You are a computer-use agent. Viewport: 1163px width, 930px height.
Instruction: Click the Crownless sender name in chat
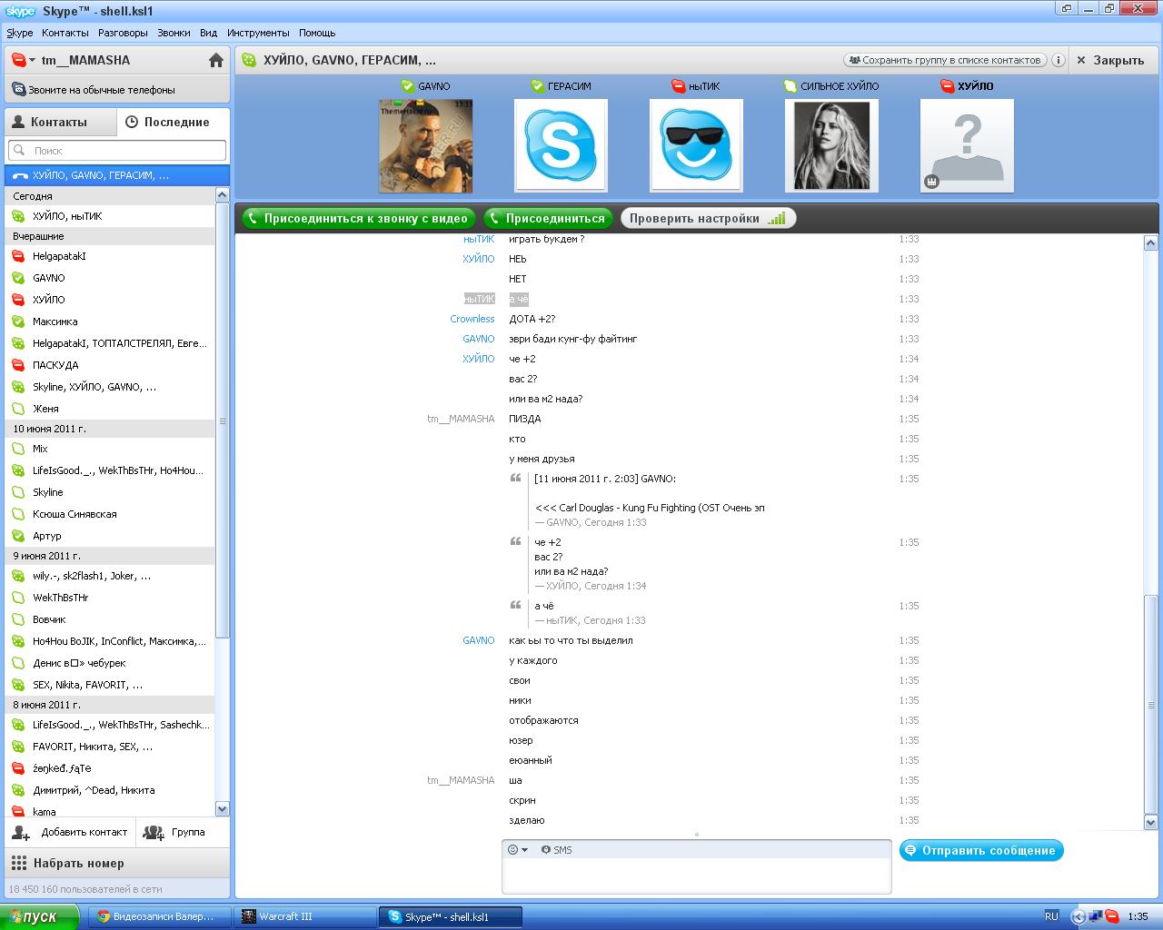(x=472, y=319)
